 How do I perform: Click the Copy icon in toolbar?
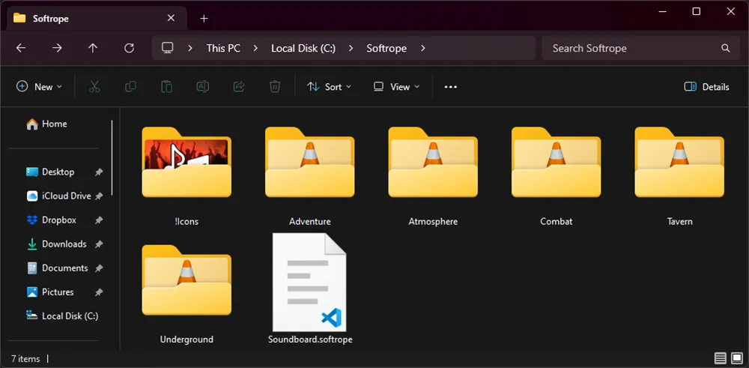(x=130, y=86)
